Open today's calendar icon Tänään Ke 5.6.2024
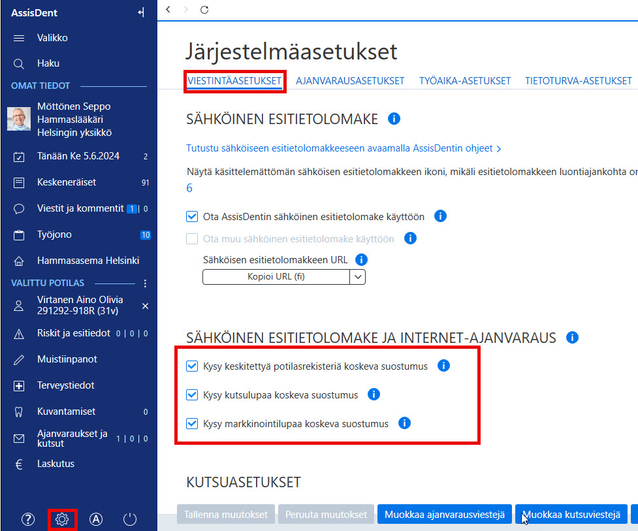 19,157
